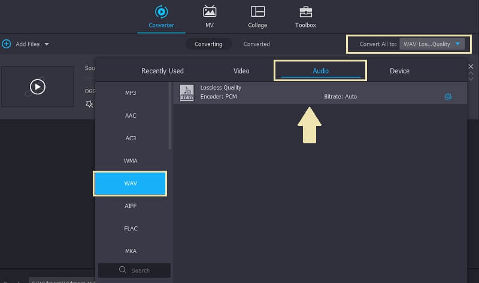
Task: Open the Convert All to format dropdown
Action: (x=432, y=44)
